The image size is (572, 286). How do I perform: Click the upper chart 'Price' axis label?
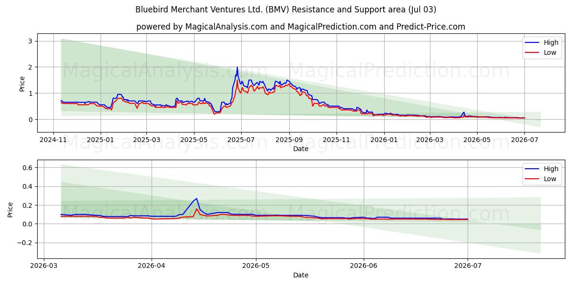tap(22, 82)
